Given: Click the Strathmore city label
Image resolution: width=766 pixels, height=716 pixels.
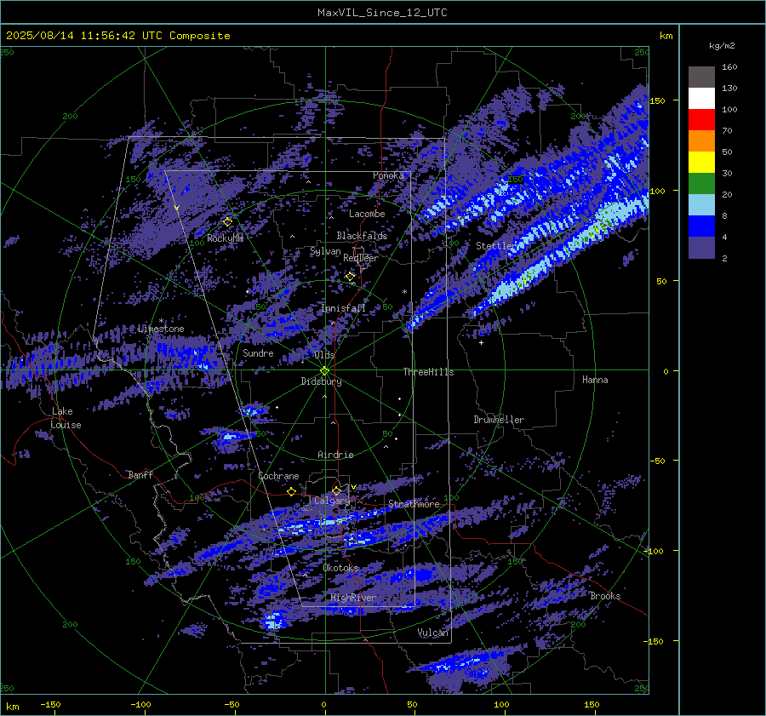Looking at the screenshot, I should click(x=414, y=504).
